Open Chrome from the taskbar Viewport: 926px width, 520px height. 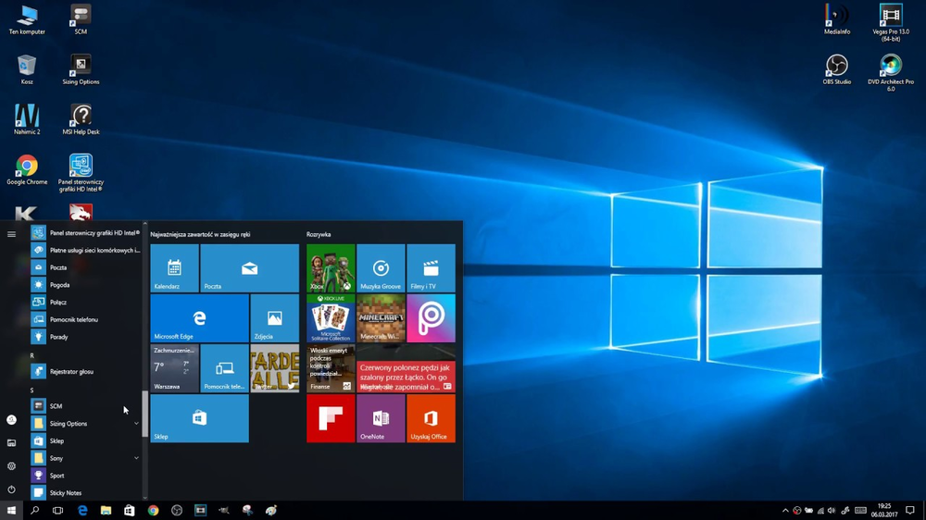point(153,511)
